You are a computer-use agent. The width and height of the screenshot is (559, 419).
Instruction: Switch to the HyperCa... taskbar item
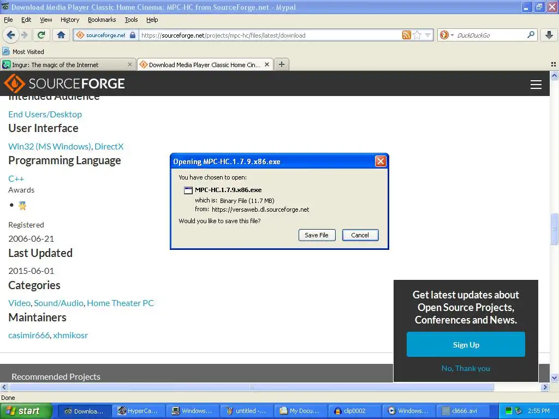(x=139, y=411)
